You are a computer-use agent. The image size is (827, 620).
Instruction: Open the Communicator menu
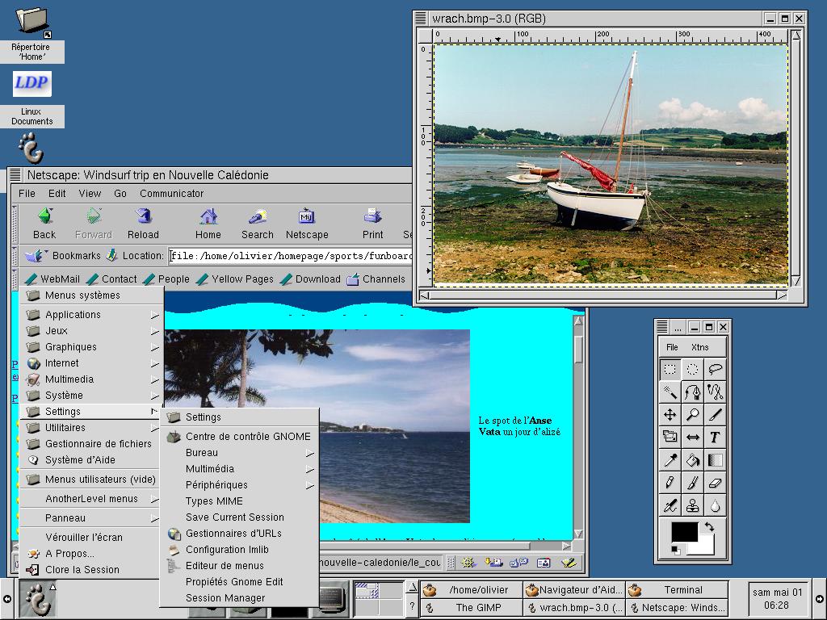pyautogui.click(x=171, y=194)
